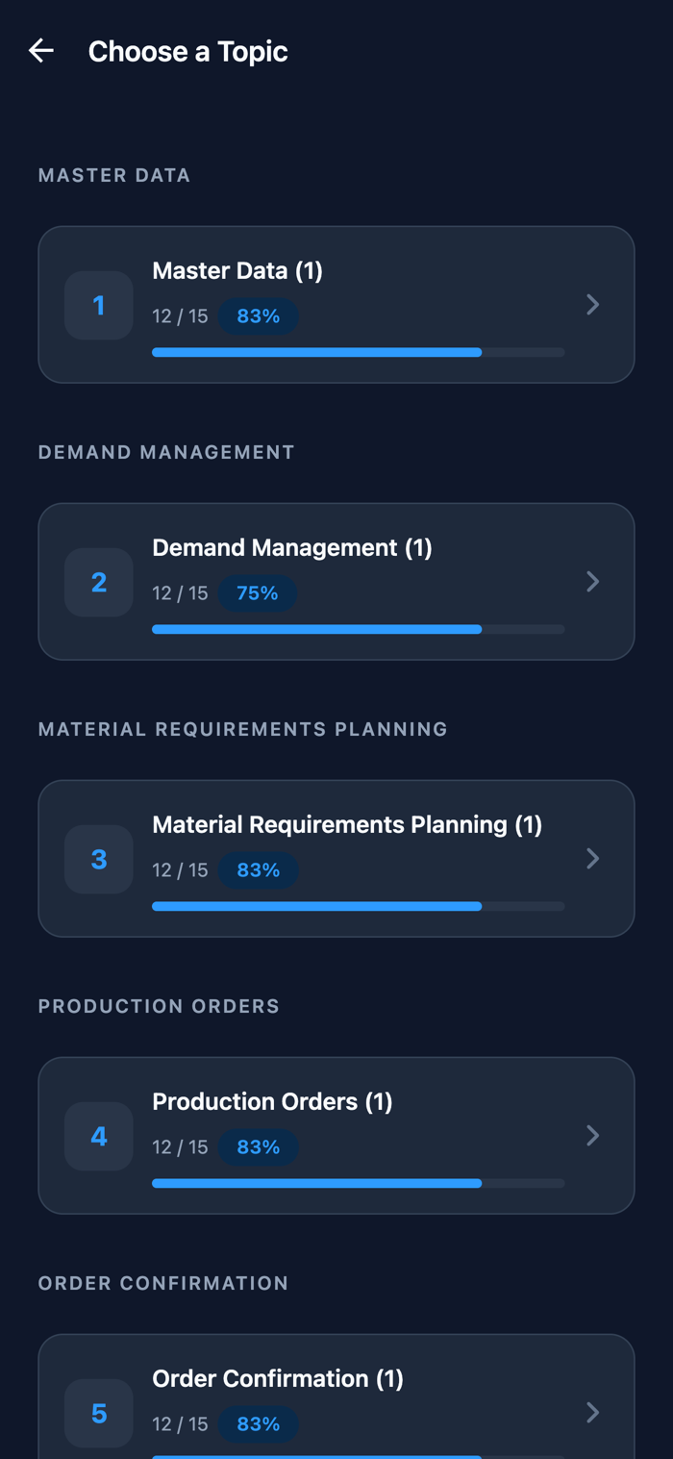Screen dimensions: 673x1459
Task: Click the number 1 badge icon
Action: click(x=99, y=305)
